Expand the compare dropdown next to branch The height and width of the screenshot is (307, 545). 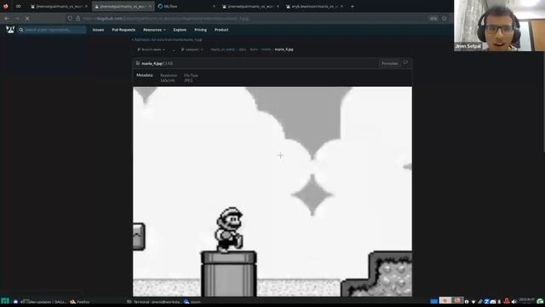pos(192,49)
